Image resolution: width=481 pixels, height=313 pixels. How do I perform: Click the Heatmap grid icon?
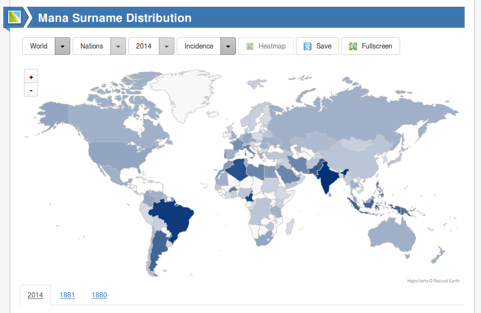pyautogui.click(x=250, y=46)
